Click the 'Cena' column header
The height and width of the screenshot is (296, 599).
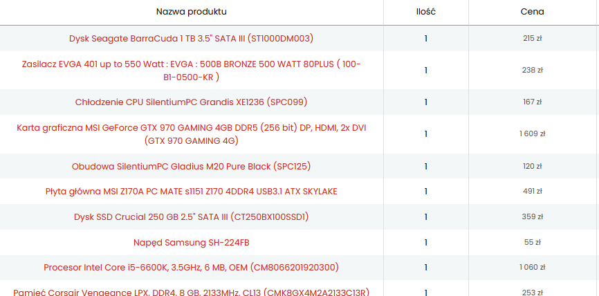(532, 12)
